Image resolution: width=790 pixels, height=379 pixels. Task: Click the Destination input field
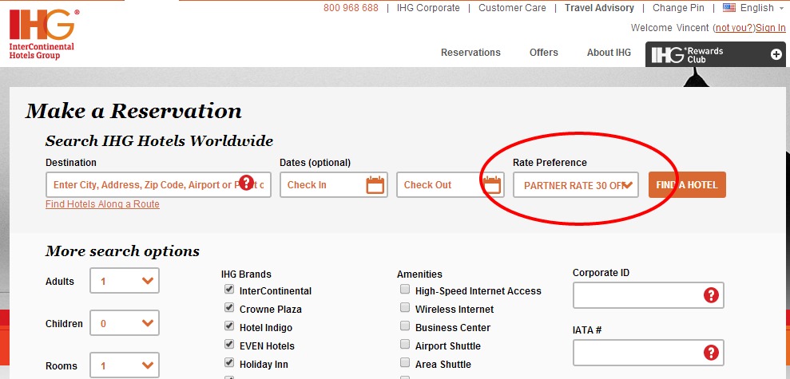point(158,185)
